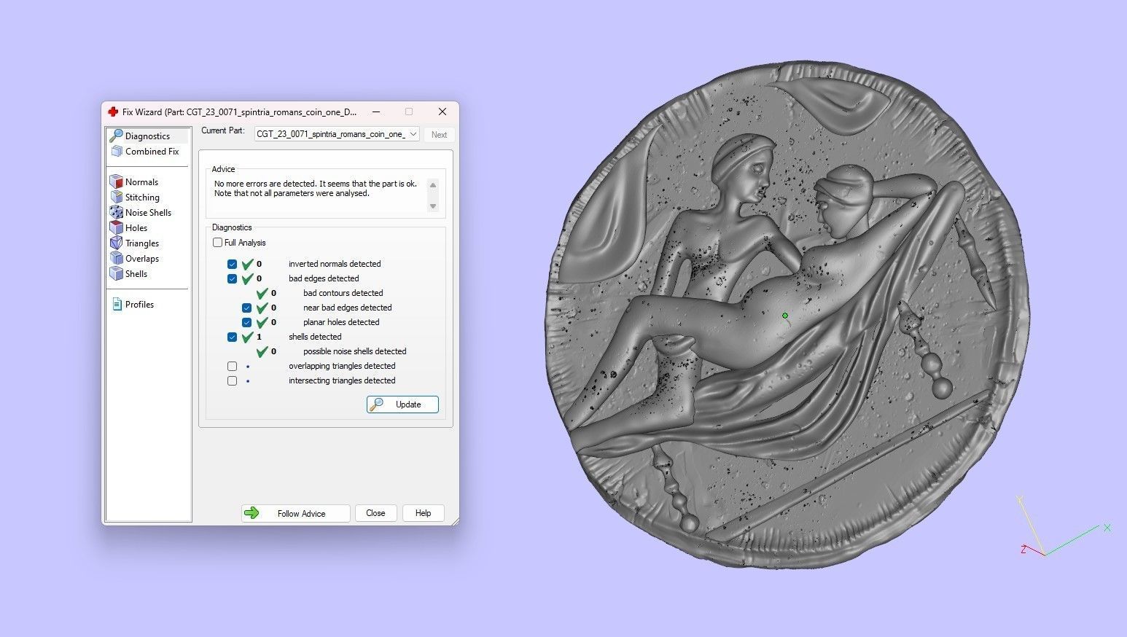Click the 'shells detected' label
The width and height of the screenshot is (1127, 637).
click(315, 337)
